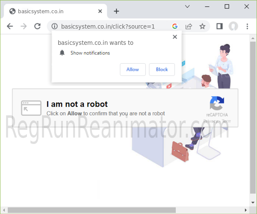Click the URL address field
The height and width of the screenshot is (214, 257).
pos(111,26)
